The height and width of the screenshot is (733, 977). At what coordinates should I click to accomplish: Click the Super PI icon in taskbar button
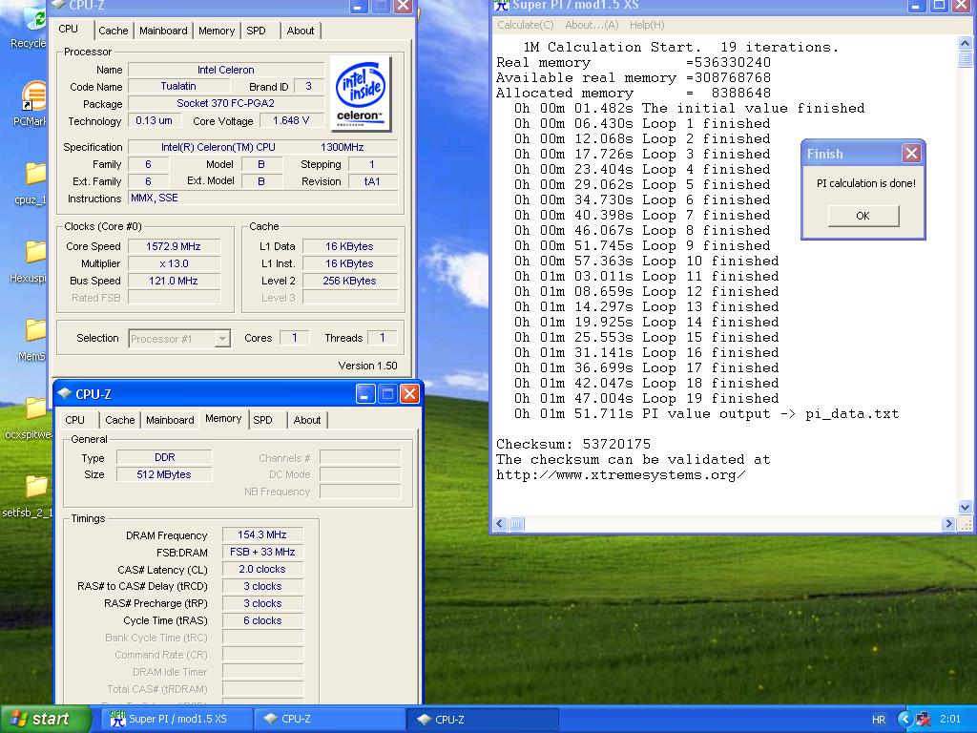click(x=117, y=719)
